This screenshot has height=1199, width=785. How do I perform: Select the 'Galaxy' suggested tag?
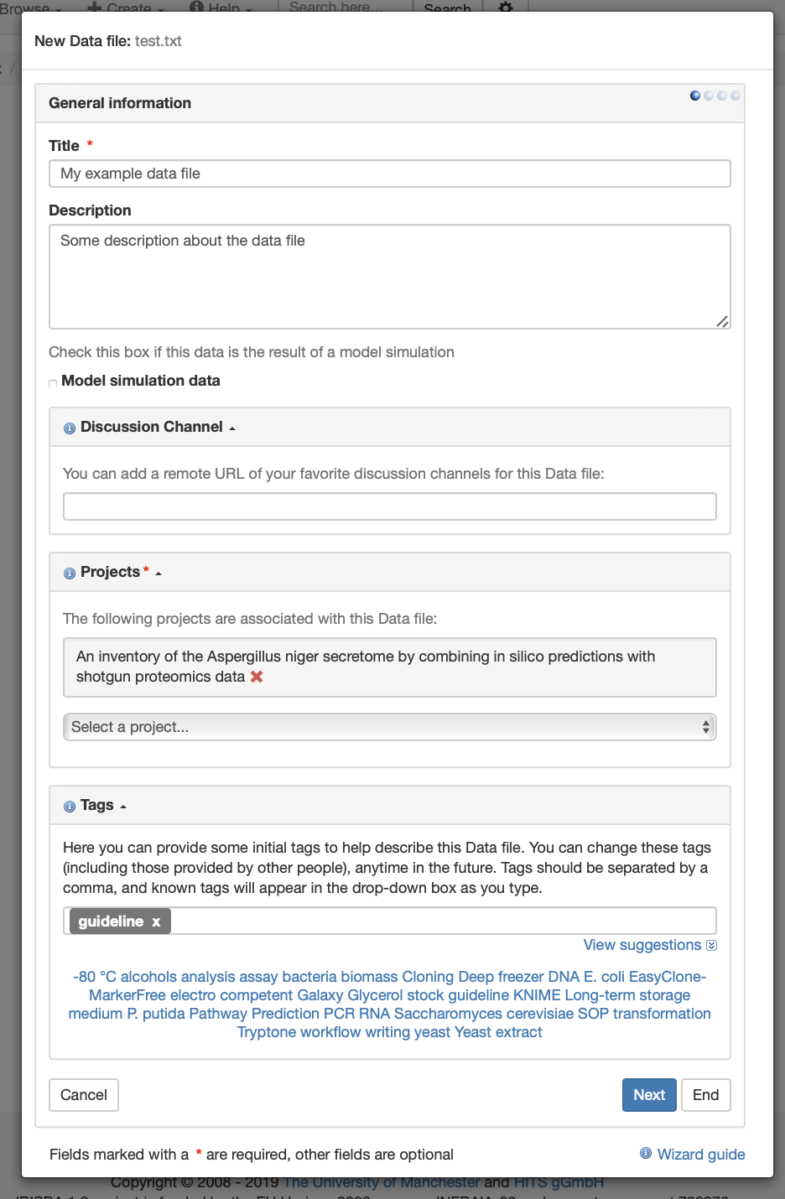(320, 995)
